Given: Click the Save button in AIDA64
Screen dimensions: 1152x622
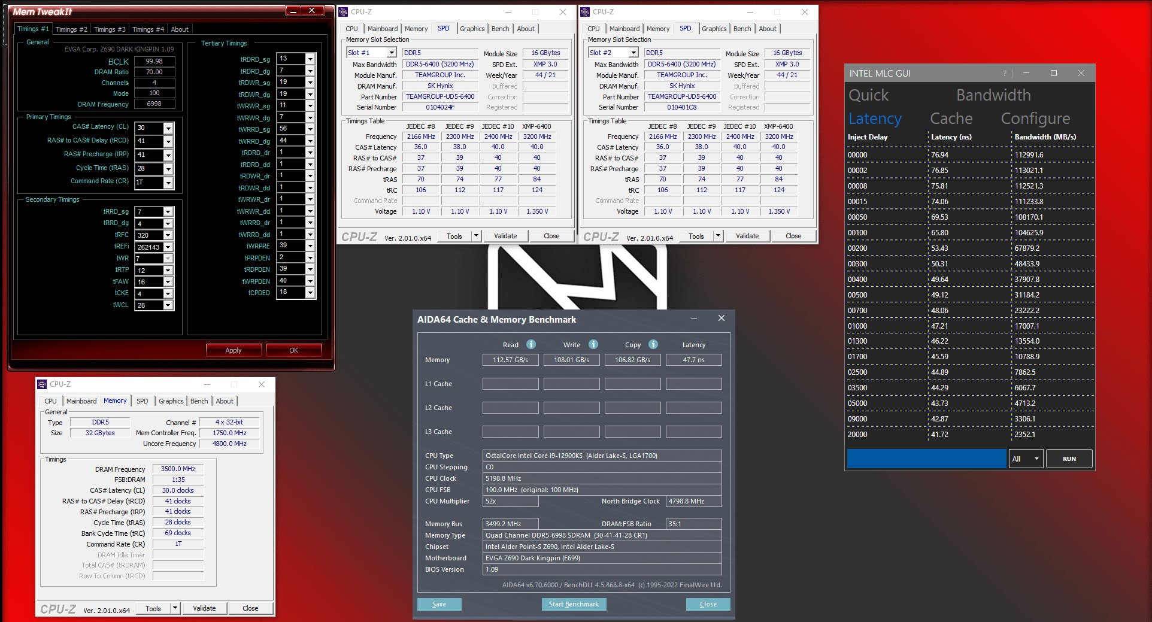Looking at the screenshot, I should (x=439, y=604).
